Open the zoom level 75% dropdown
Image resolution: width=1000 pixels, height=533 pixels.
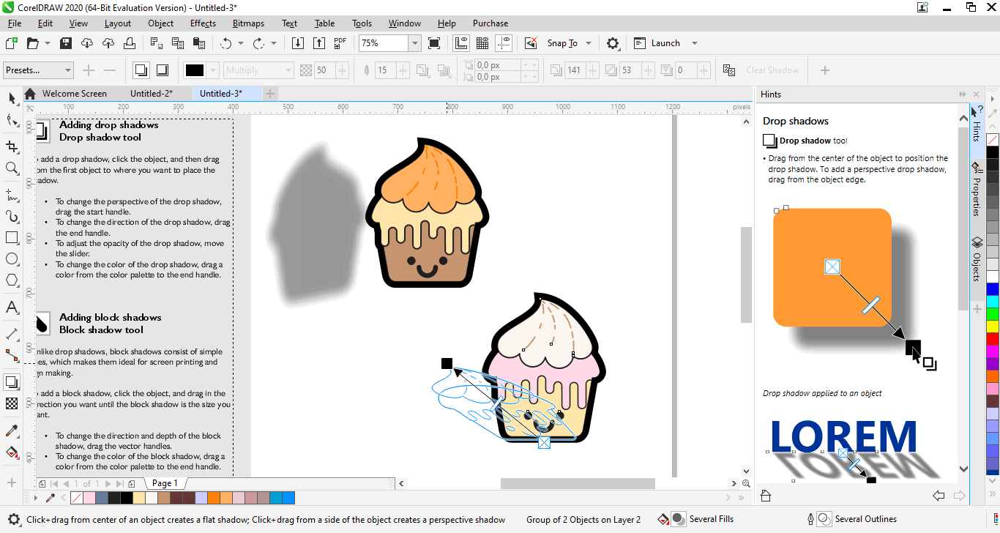(414, 43)
